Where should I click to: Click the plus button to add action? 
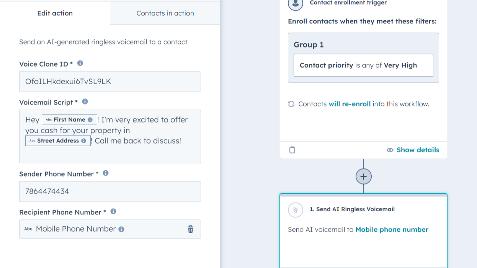(x=363, y=176)
